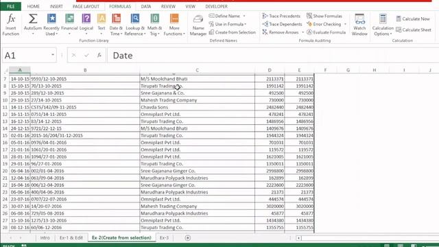Screen dimensions: 439x247
Task: Switch to the HOME tab
Action: 34,6
